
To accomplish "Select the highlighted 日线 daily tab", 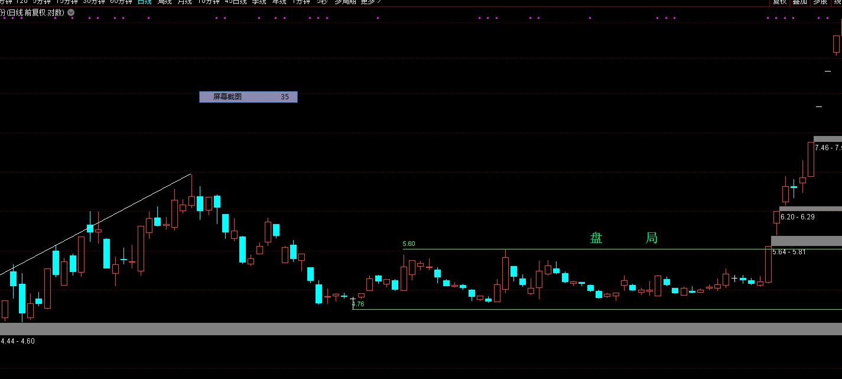I will pyautogui.click(x=145, y=2).
